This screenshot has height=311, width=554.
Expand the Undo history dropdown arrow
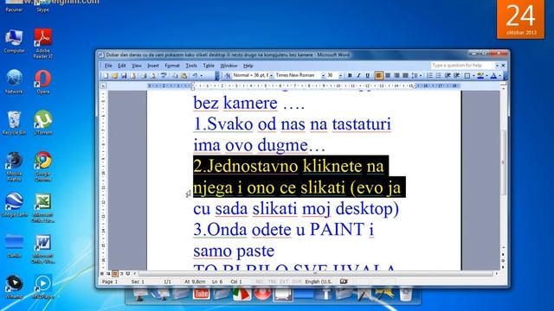202,75
